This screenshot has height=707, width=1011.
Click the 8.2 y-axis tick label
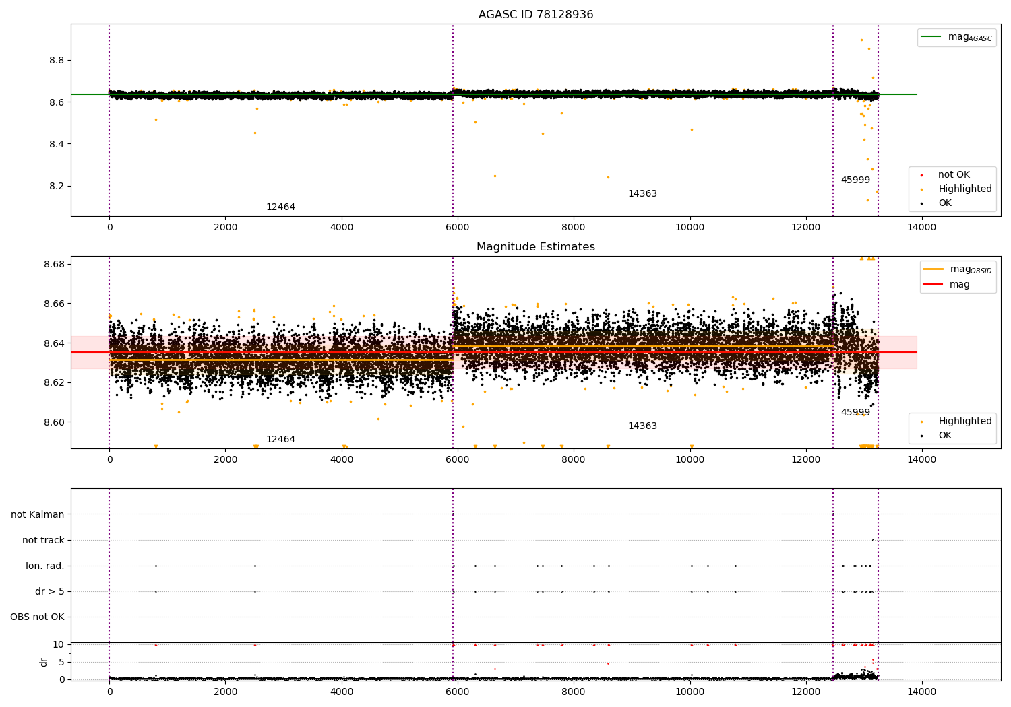(57, 187)
